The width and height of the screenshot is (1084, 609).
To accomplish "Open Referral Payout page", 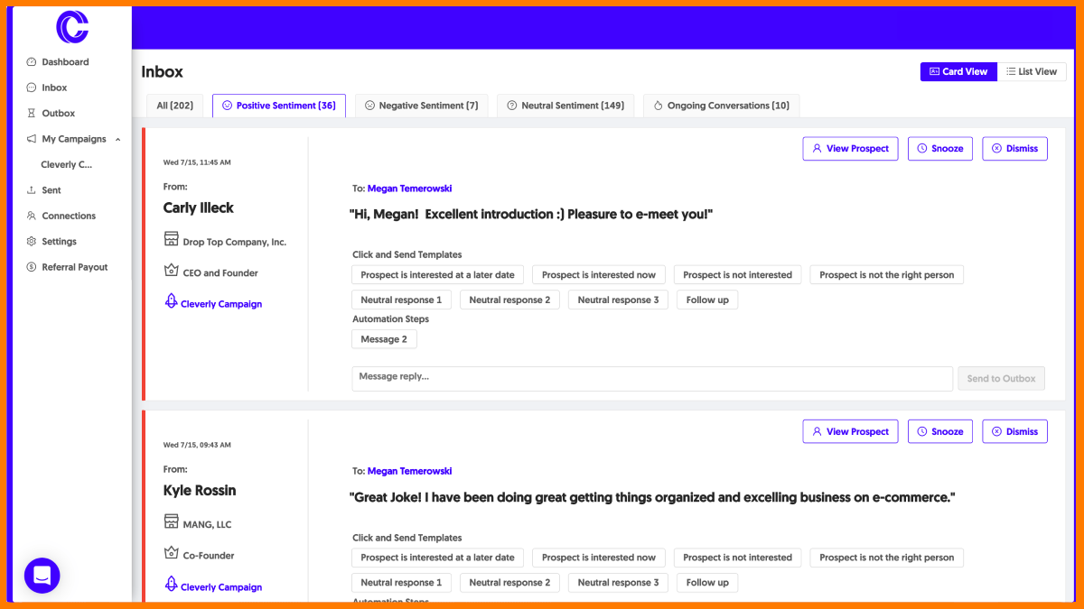I will (75, 267).
